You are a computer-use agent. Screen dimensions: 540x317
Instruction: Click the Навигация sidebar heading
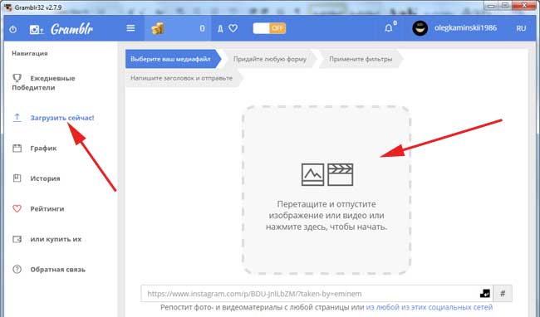click(30, 53)
